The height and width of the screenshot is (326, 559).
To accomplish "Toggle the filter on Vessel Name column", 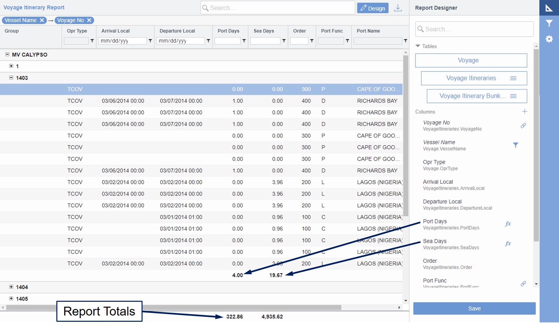I will (516, 144).
